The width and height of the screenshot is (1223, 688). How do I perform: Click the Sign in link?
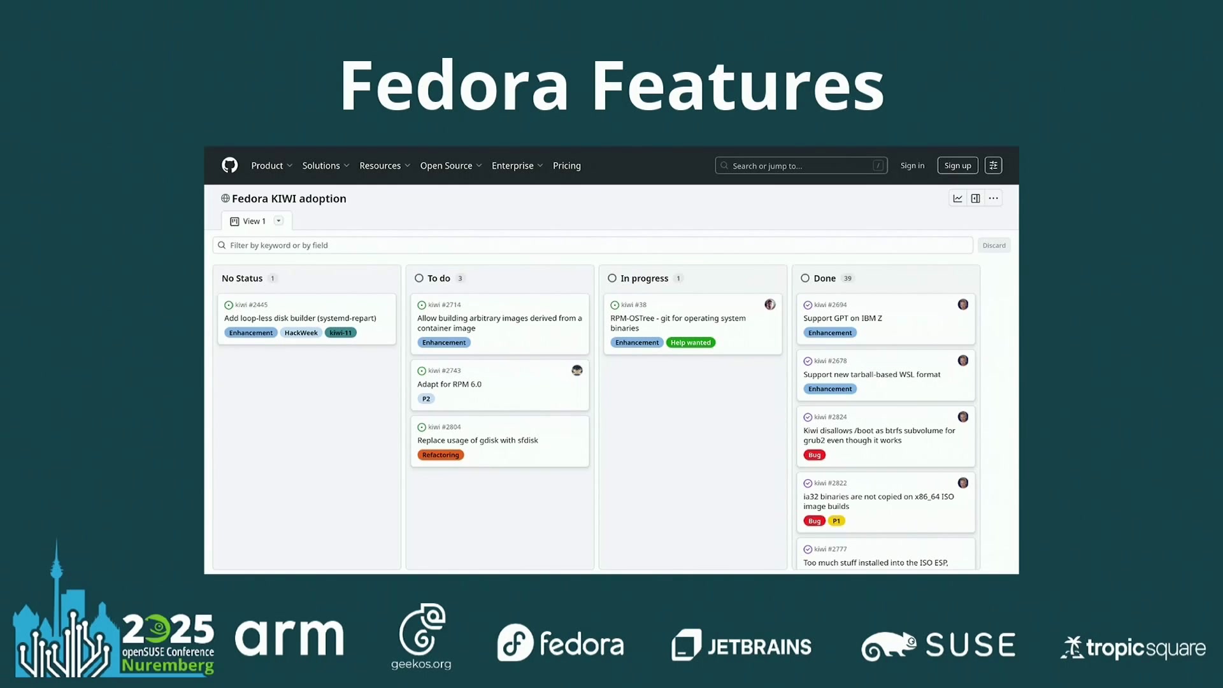912,166
